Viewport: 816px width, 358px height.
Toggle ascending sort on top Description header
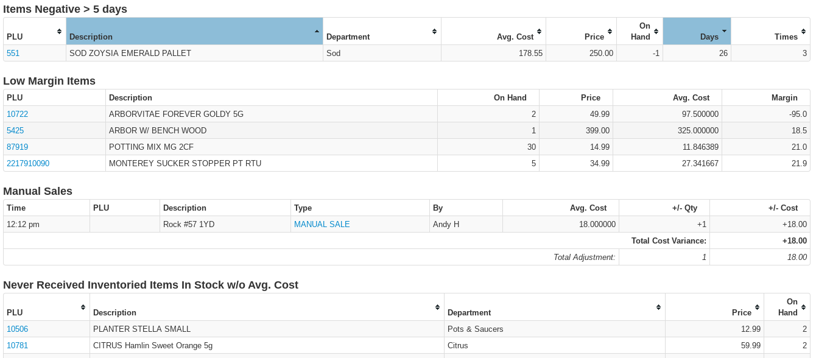(x=316, y=31)
